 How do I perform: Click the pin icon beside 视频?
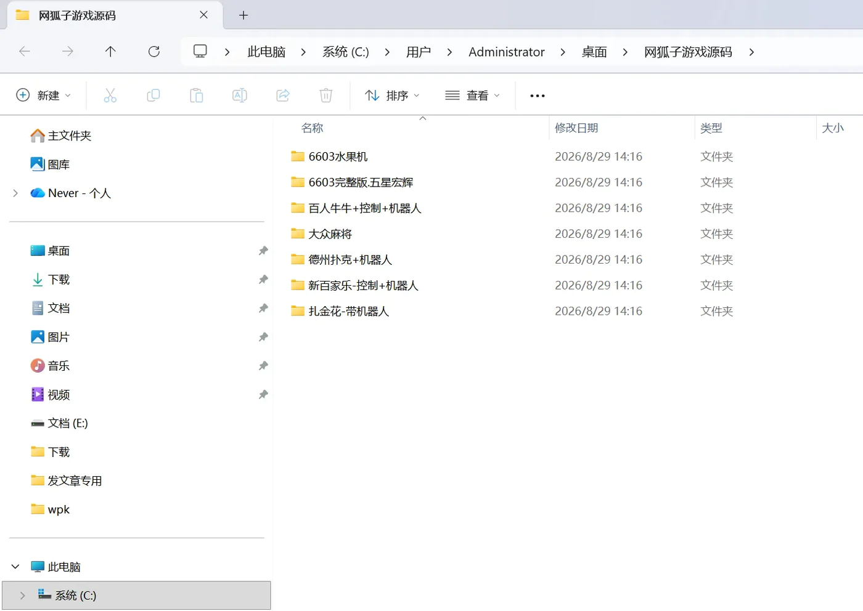[x=263, y=394]
